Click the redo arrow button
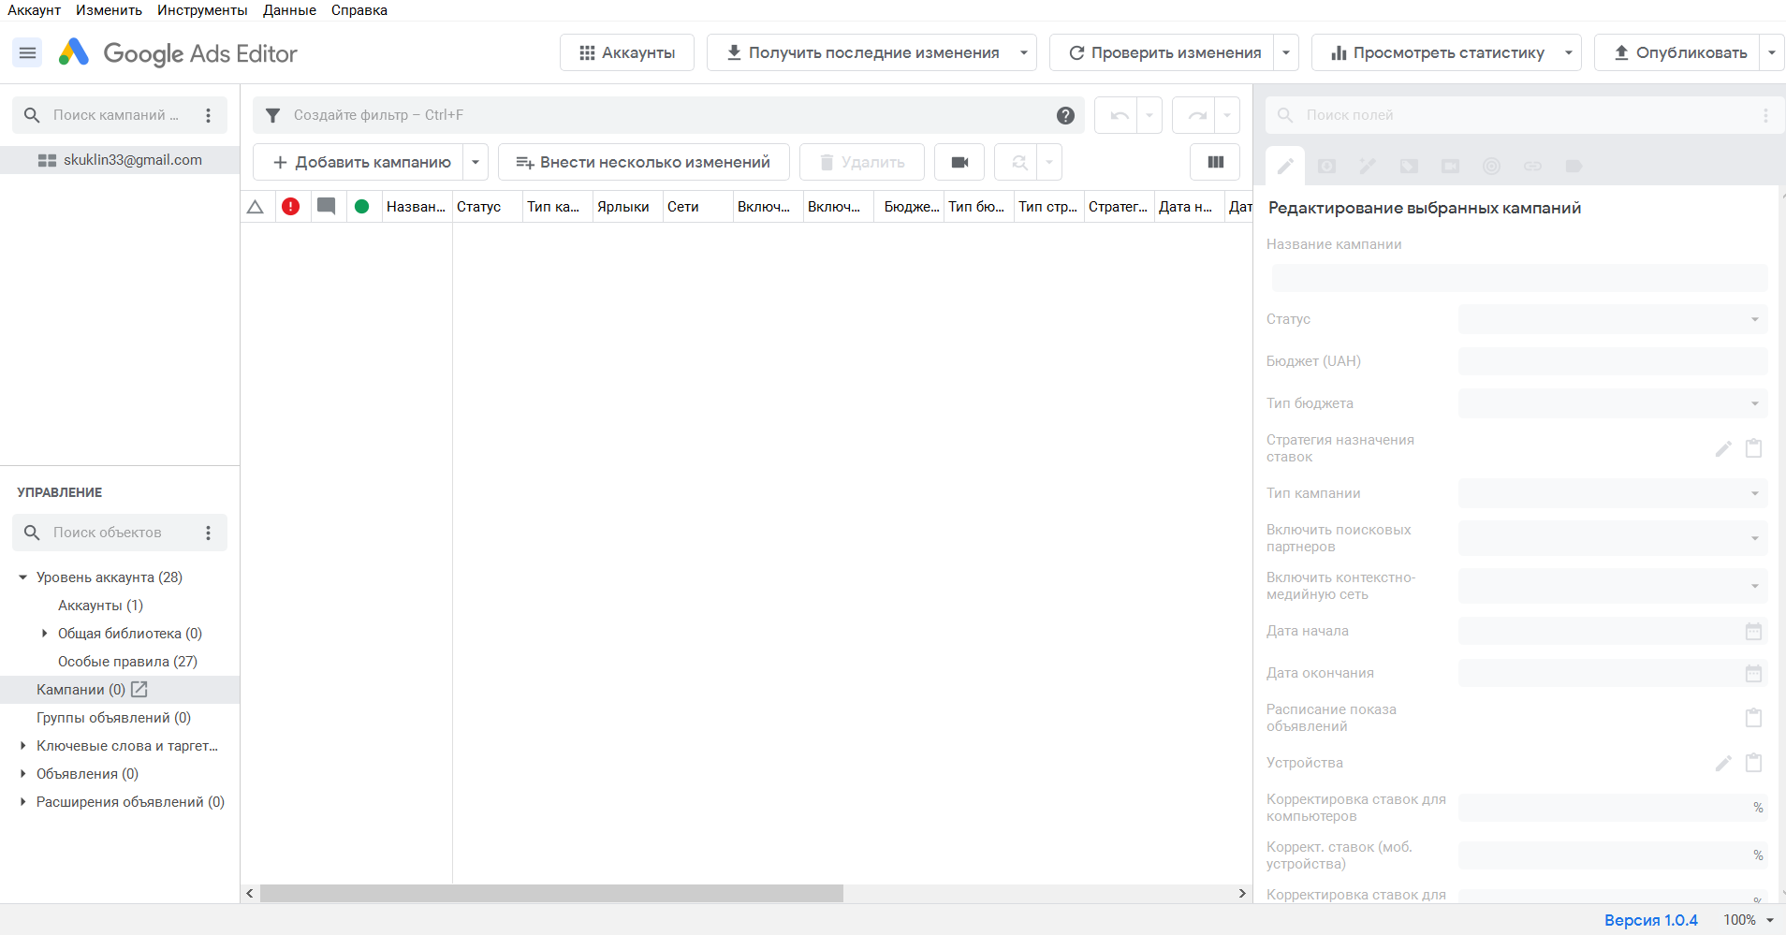Screen dimensions: 1786x935 pos(1195,115)
